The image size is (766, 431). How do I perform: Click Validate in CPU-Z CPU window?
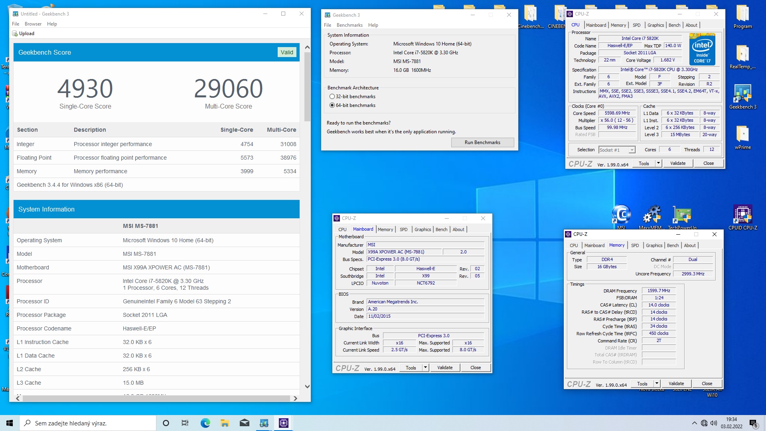click(677, 163)
